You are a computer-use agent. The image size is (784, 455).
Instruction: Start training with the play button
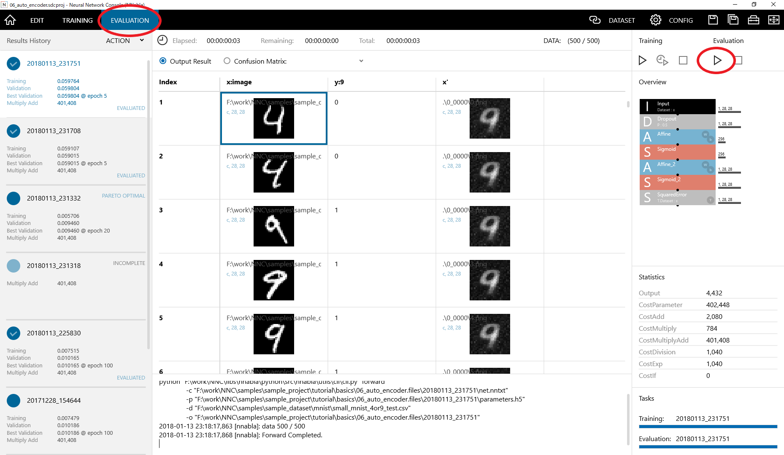643,60
